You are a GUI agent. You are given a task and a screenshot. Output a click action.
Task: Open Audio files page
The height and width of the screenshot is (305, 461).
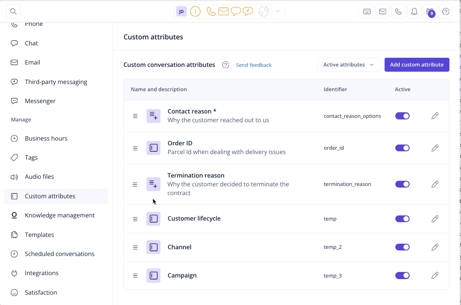(x=56, y=177)
